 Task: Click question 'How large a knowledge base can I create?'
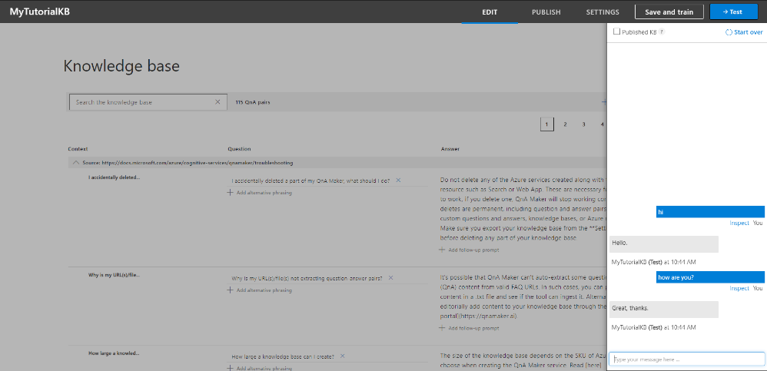click(x=283, y=357)
